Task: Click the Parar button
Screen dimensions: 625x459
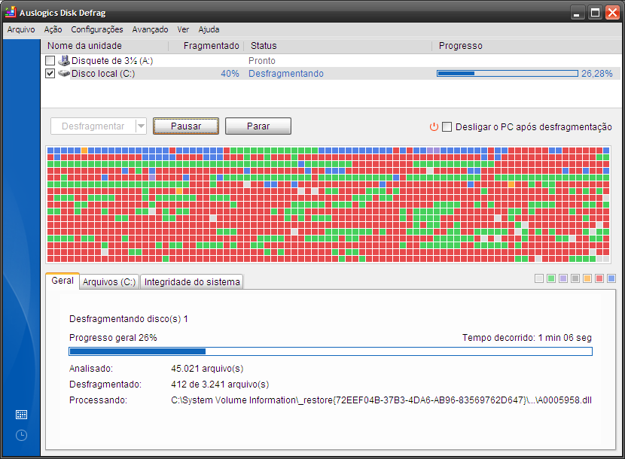Action: point(258,126)
